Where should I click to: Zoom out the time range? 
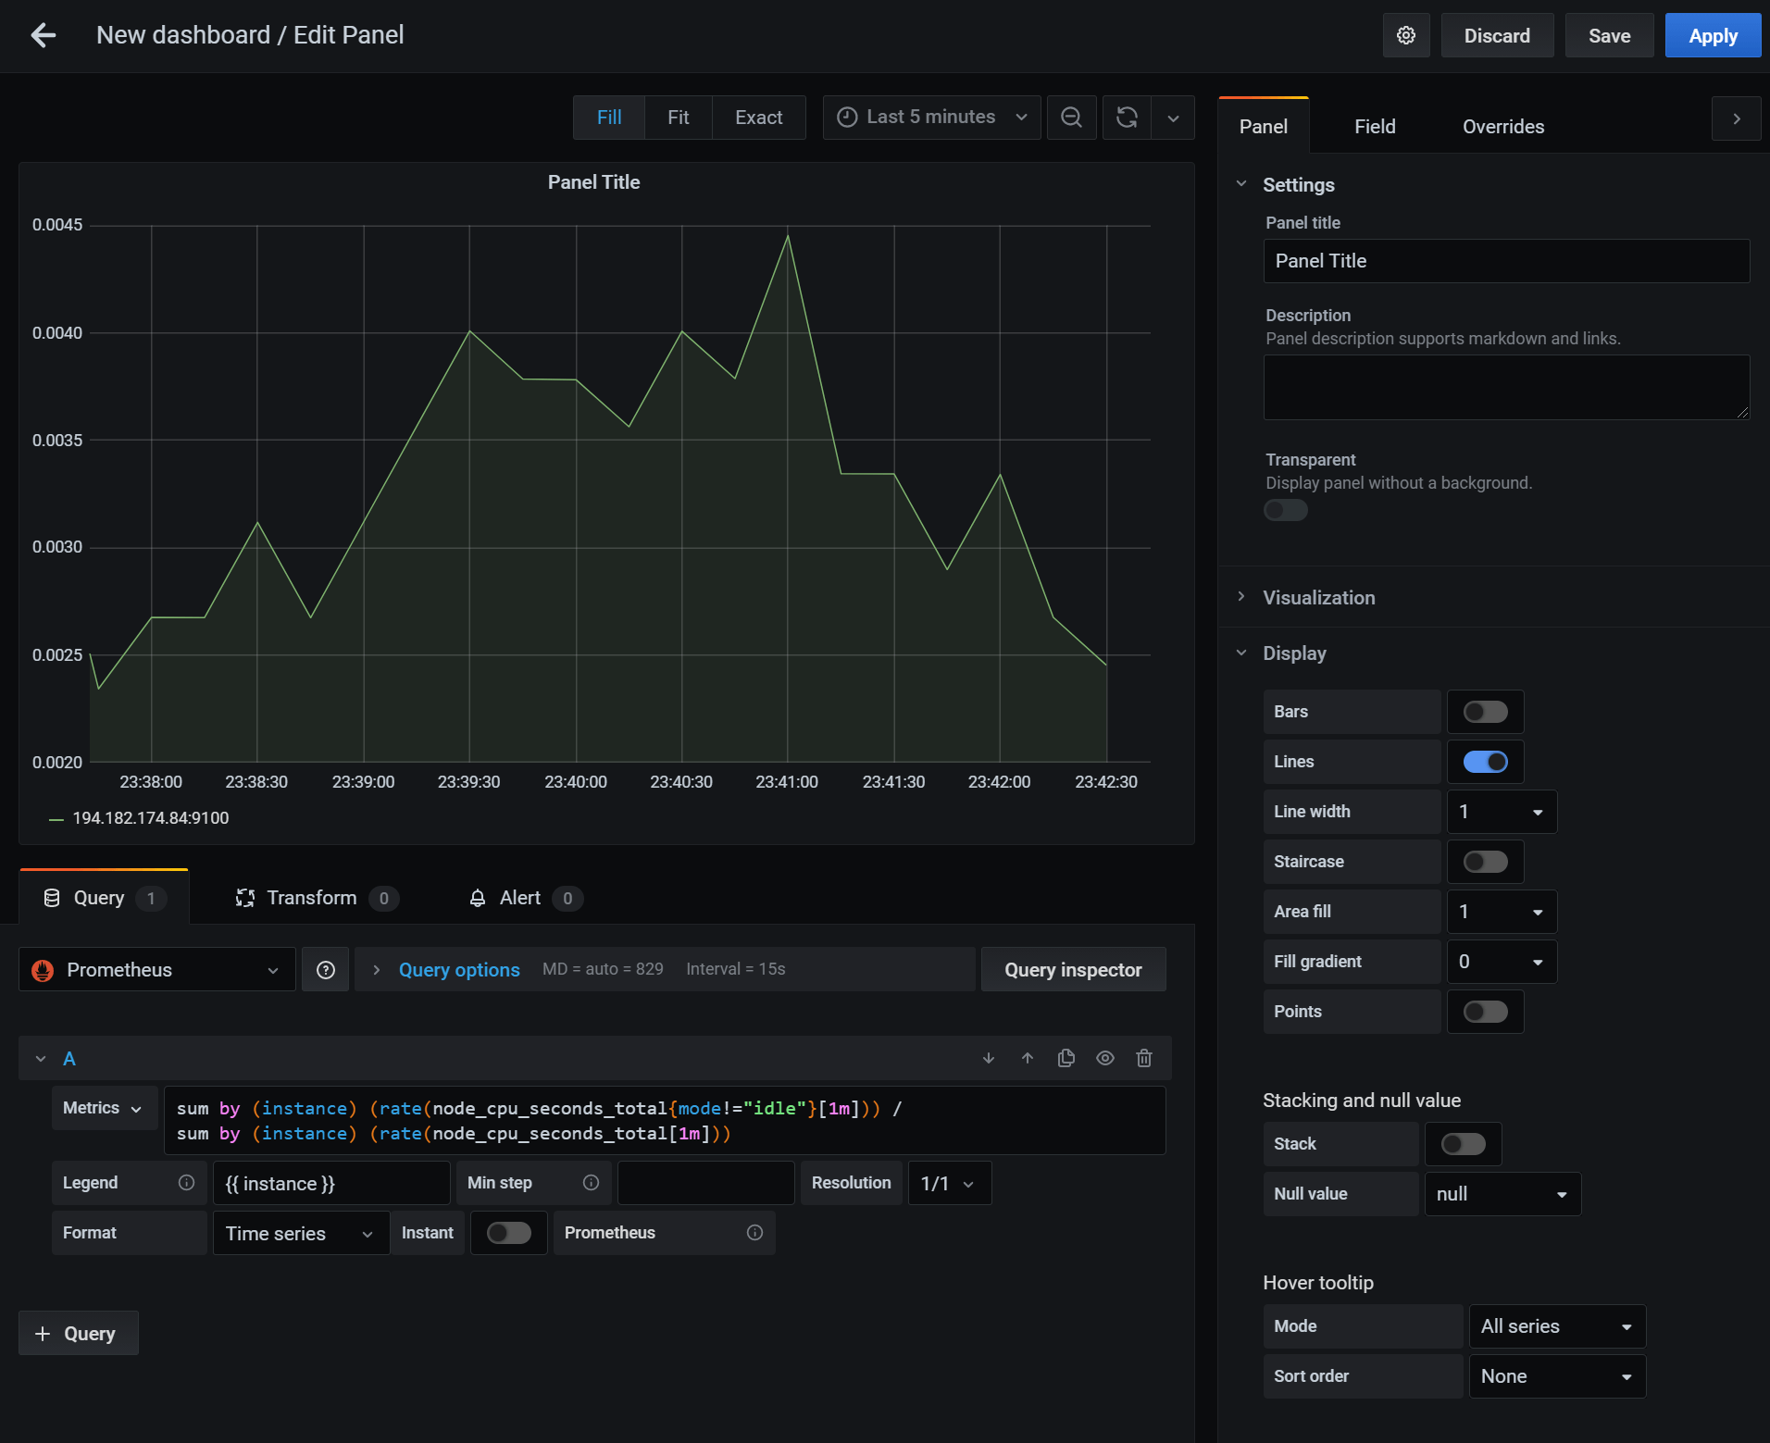(1071, 118)
